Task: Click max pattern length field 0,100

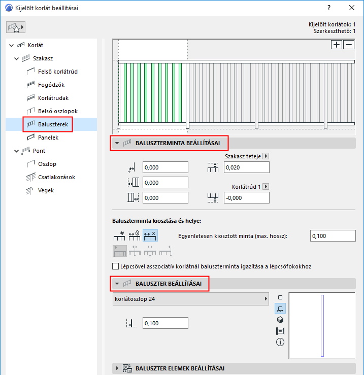Action: 333,236
